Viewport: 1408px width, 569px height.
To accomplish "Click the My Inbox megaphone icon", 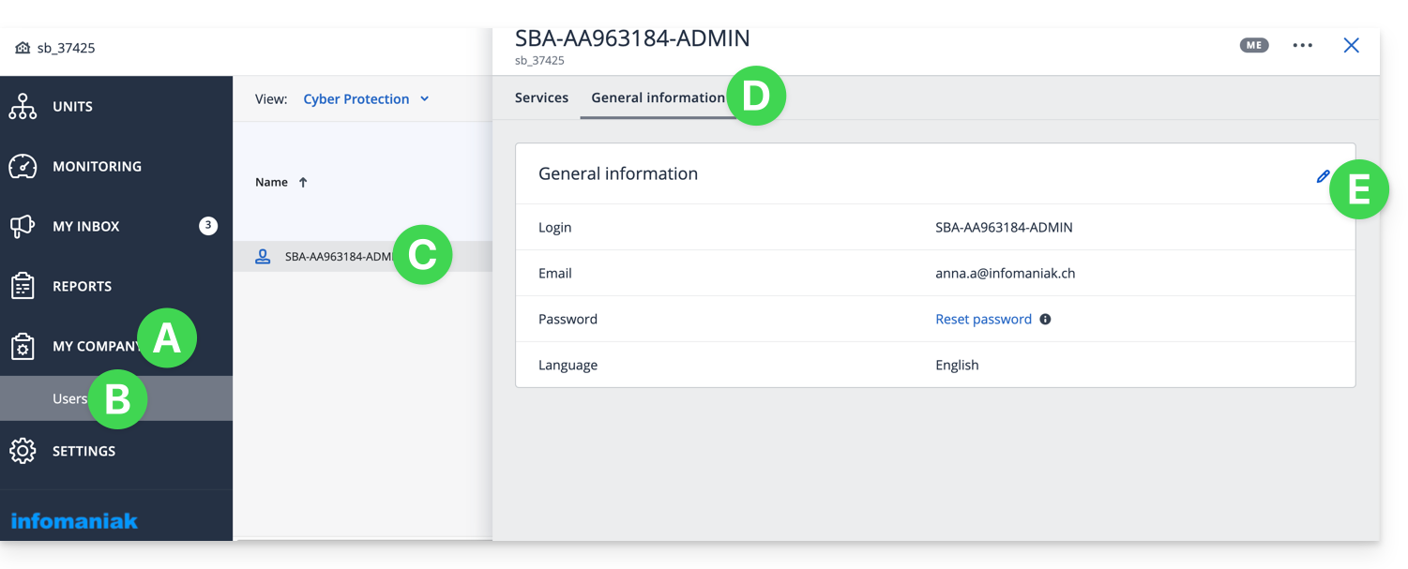I will [x=23, y=227].
